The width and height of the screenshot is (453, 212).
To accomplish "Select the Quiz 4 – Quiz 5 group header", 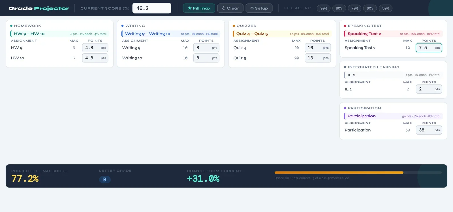I will [282, 34].
